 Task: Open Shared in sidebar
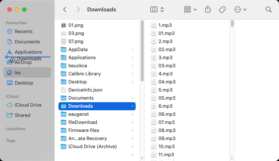click(27, 115)
